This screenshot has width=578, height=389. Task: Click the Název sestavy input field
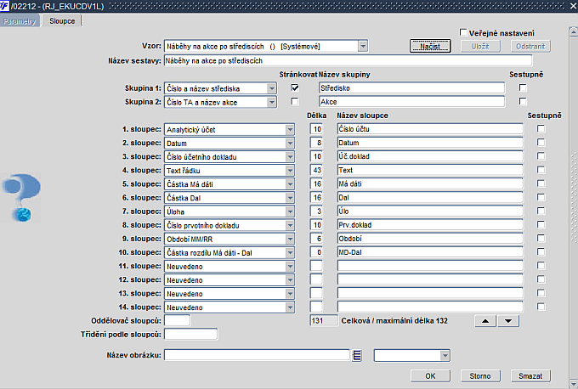[x=348, y=60]
